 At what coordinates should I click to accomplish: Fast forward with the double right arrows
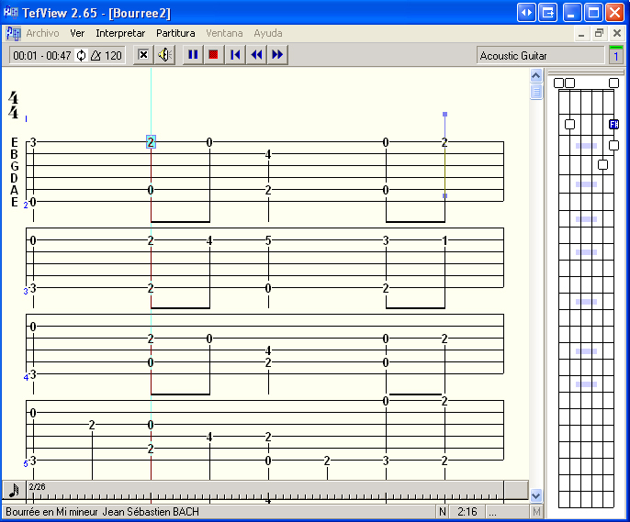click(x=277, y=55)
